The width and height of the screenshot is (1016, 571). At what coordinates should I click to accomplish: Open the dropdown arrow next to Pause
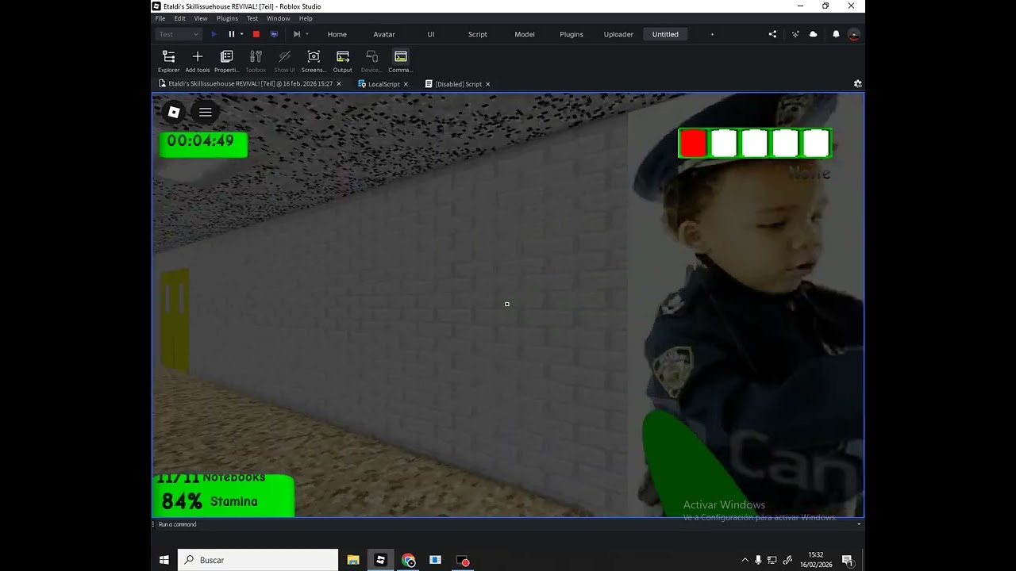tap(241, 34)
